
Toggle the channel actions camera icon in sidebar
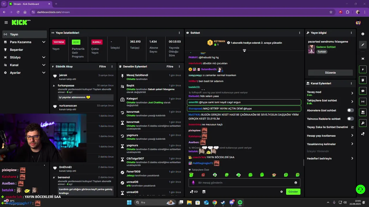pos(363,112)
